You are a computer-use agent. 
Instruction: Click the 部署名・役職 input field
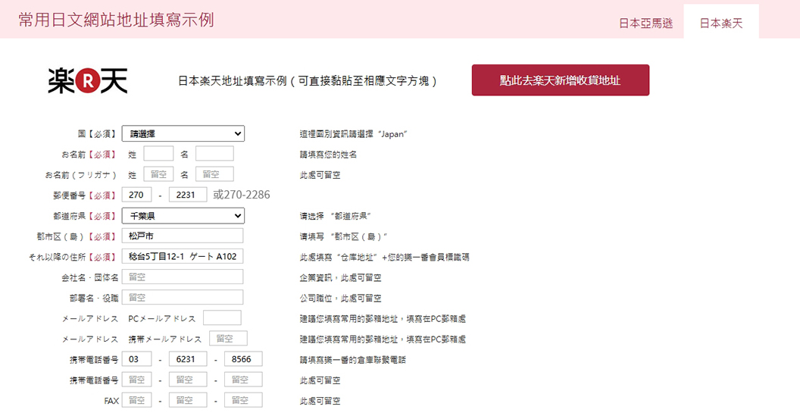pyautogui.click(x=183, y=298)
